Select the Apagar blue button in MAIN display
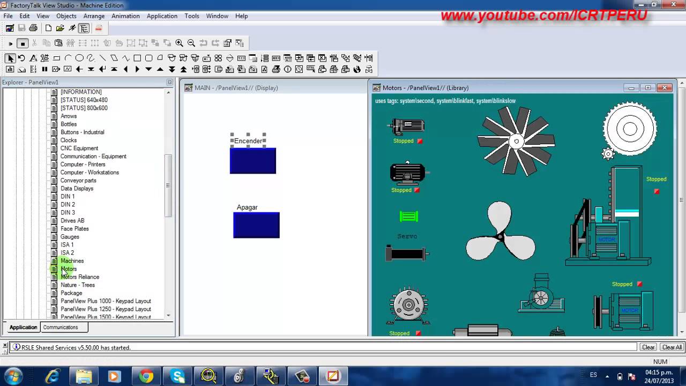 (256, 225)
